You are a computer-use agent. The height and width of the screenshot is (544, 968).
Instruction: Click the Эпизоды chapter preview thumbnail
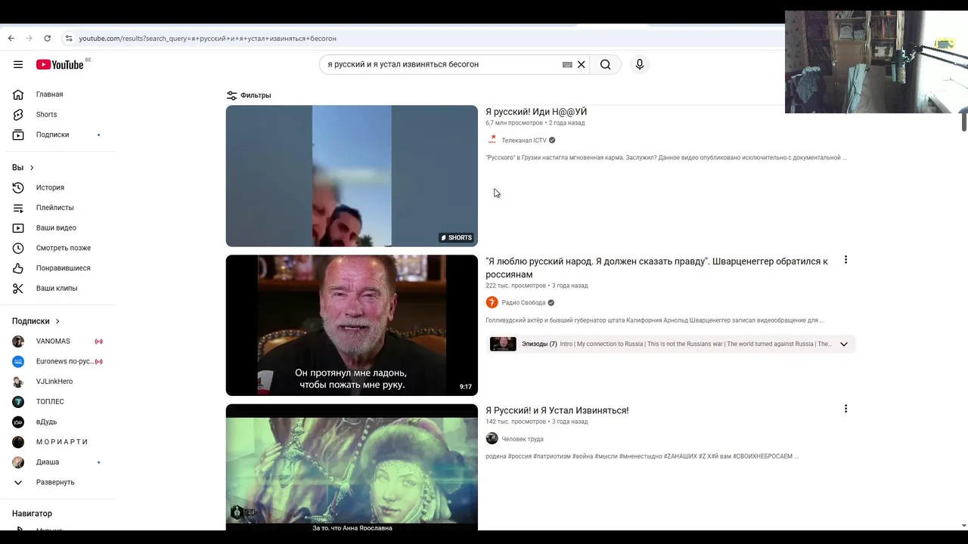click(503, 345)
